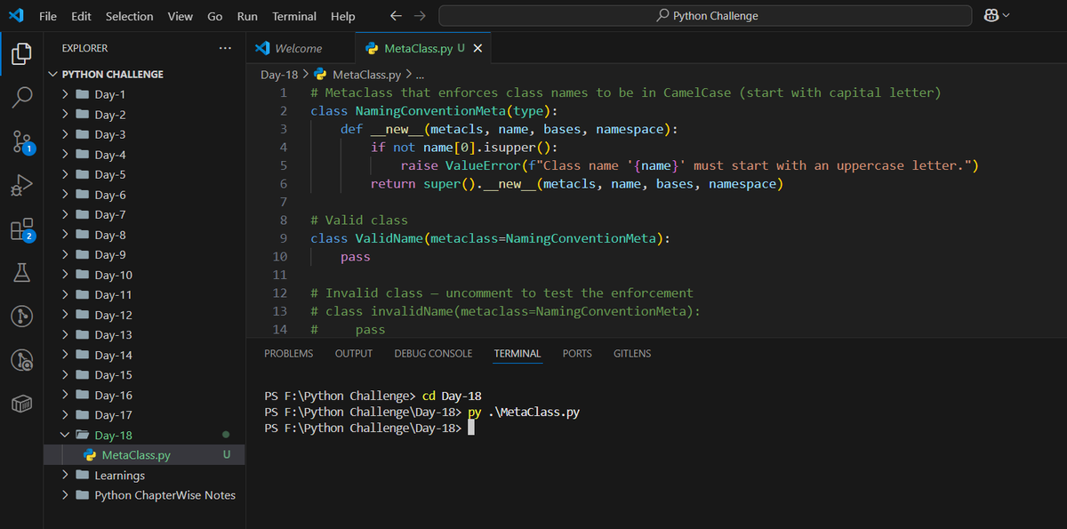Open the GitLens Inspect activity bar icon
This screenshot has height=529, width=1067.
click(x=22, y=359)
